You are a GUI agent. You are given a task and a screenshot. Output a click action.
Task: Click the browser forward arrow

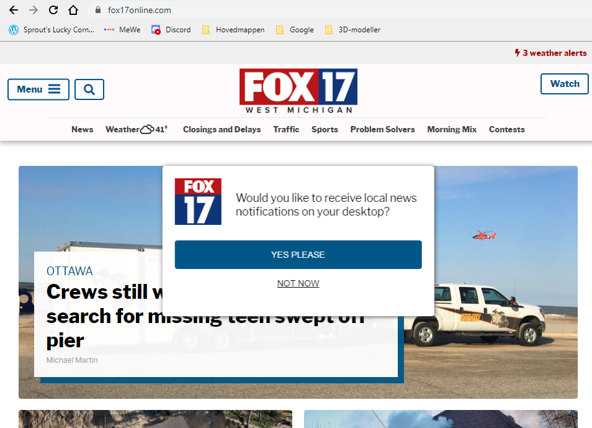pos(34,10)
